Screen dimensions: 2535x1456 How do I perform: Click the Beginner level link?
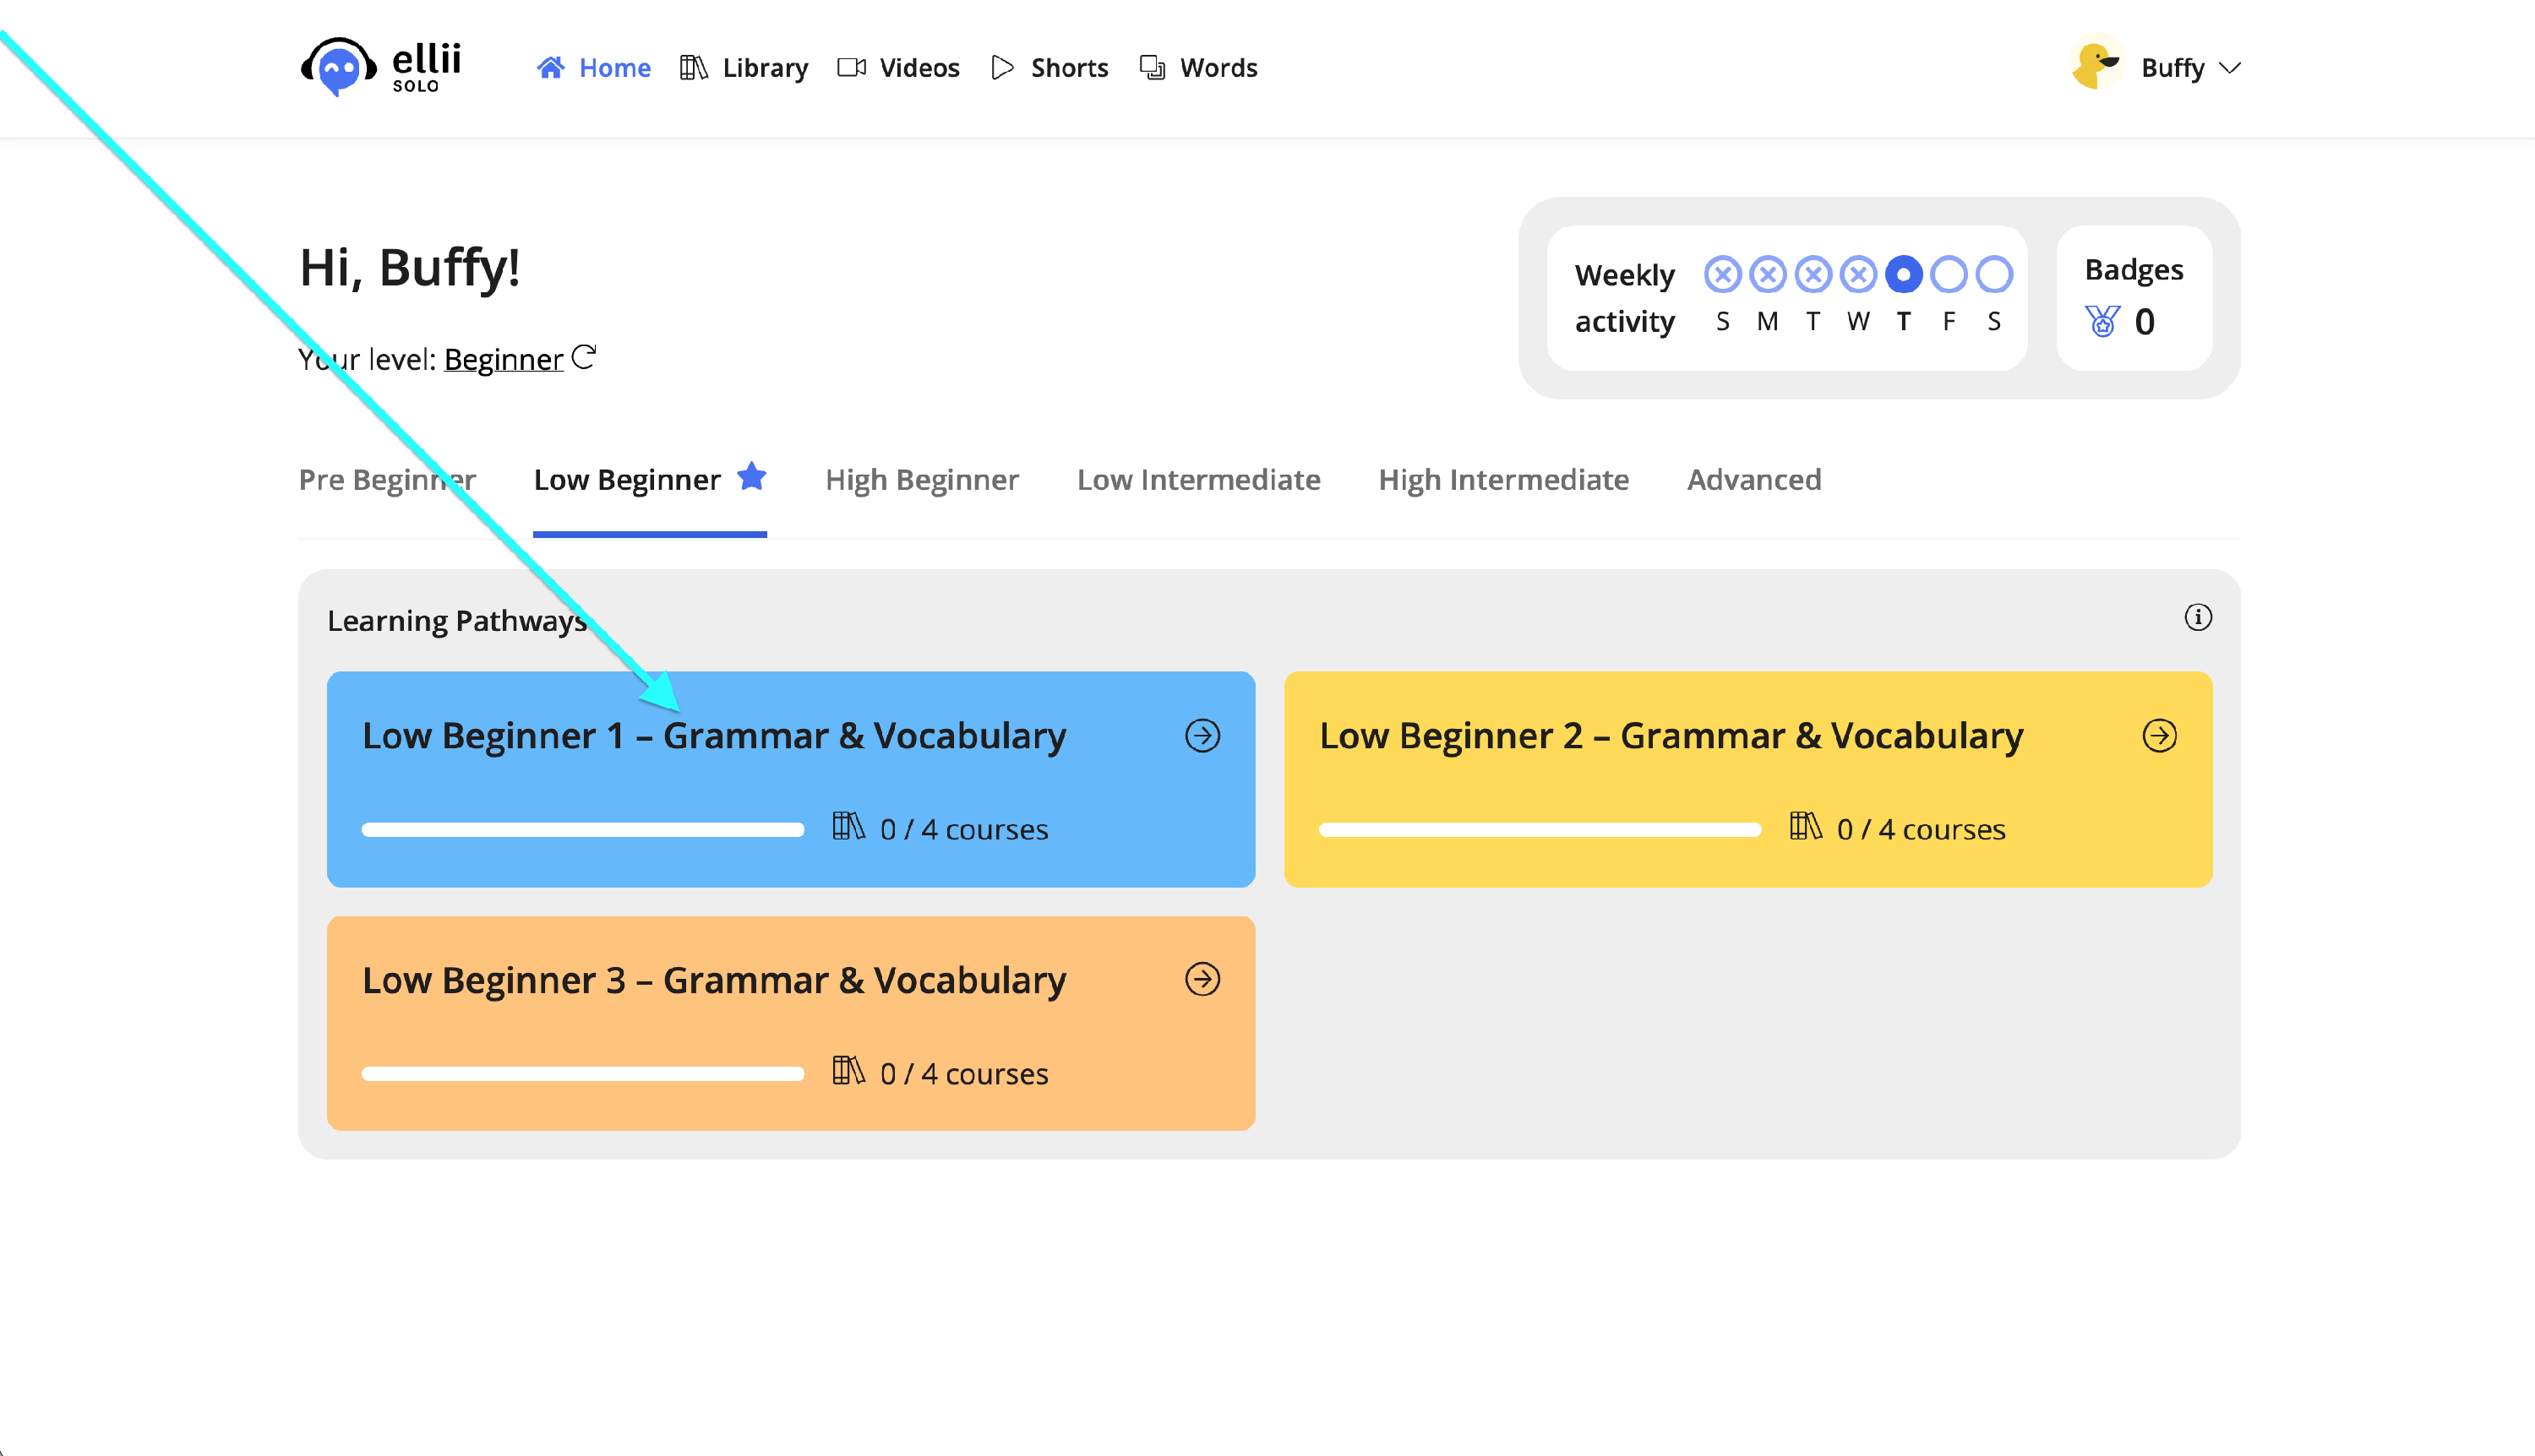click(x=504, y=359)
